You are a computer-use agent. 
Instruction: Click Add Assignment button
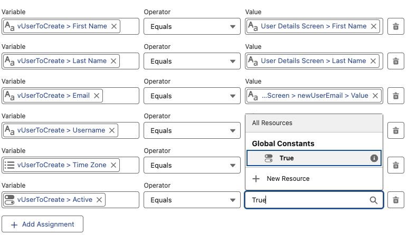(42, 224)
